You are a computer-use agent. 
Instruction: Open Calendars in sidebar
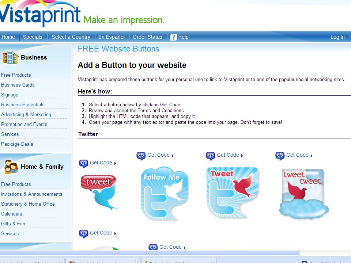click(11, 214)
